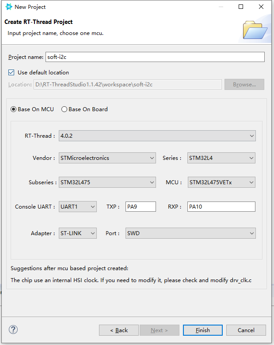Select Base On Board radio button
The width and height of the screenshot is (274, 345).
(x=64, y=109)
